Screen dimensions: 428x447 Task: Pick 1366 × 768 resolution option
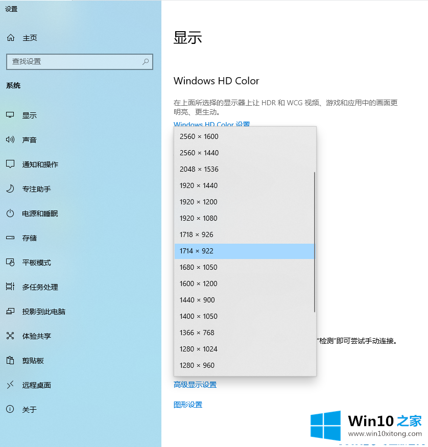tap(245, 333)
